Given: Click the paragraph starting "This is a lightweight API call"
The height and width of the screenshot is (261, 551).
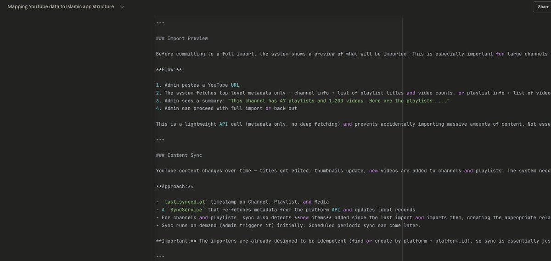Looking at the screenshot, I should [353, 124].
